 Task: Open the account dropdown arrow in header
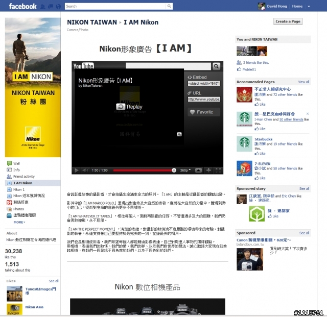pyautogui.click(x=309, y=7)
